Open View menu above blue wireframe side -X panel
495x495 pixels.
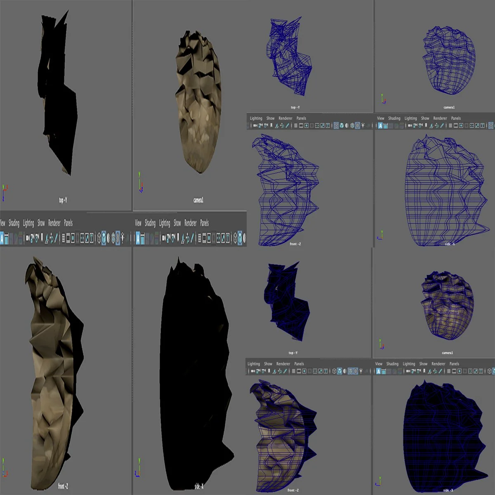[381, 118]
